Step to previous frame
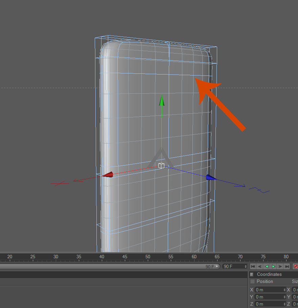The width and height of the screenshot is (298, 308). click(259, 266)
